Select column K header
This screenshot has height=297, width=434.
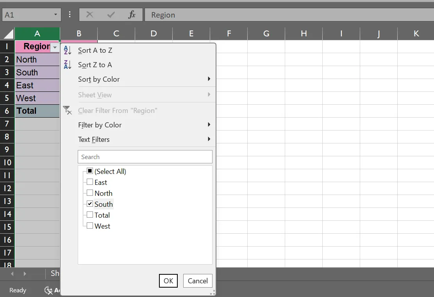click(x=416, y=34)
